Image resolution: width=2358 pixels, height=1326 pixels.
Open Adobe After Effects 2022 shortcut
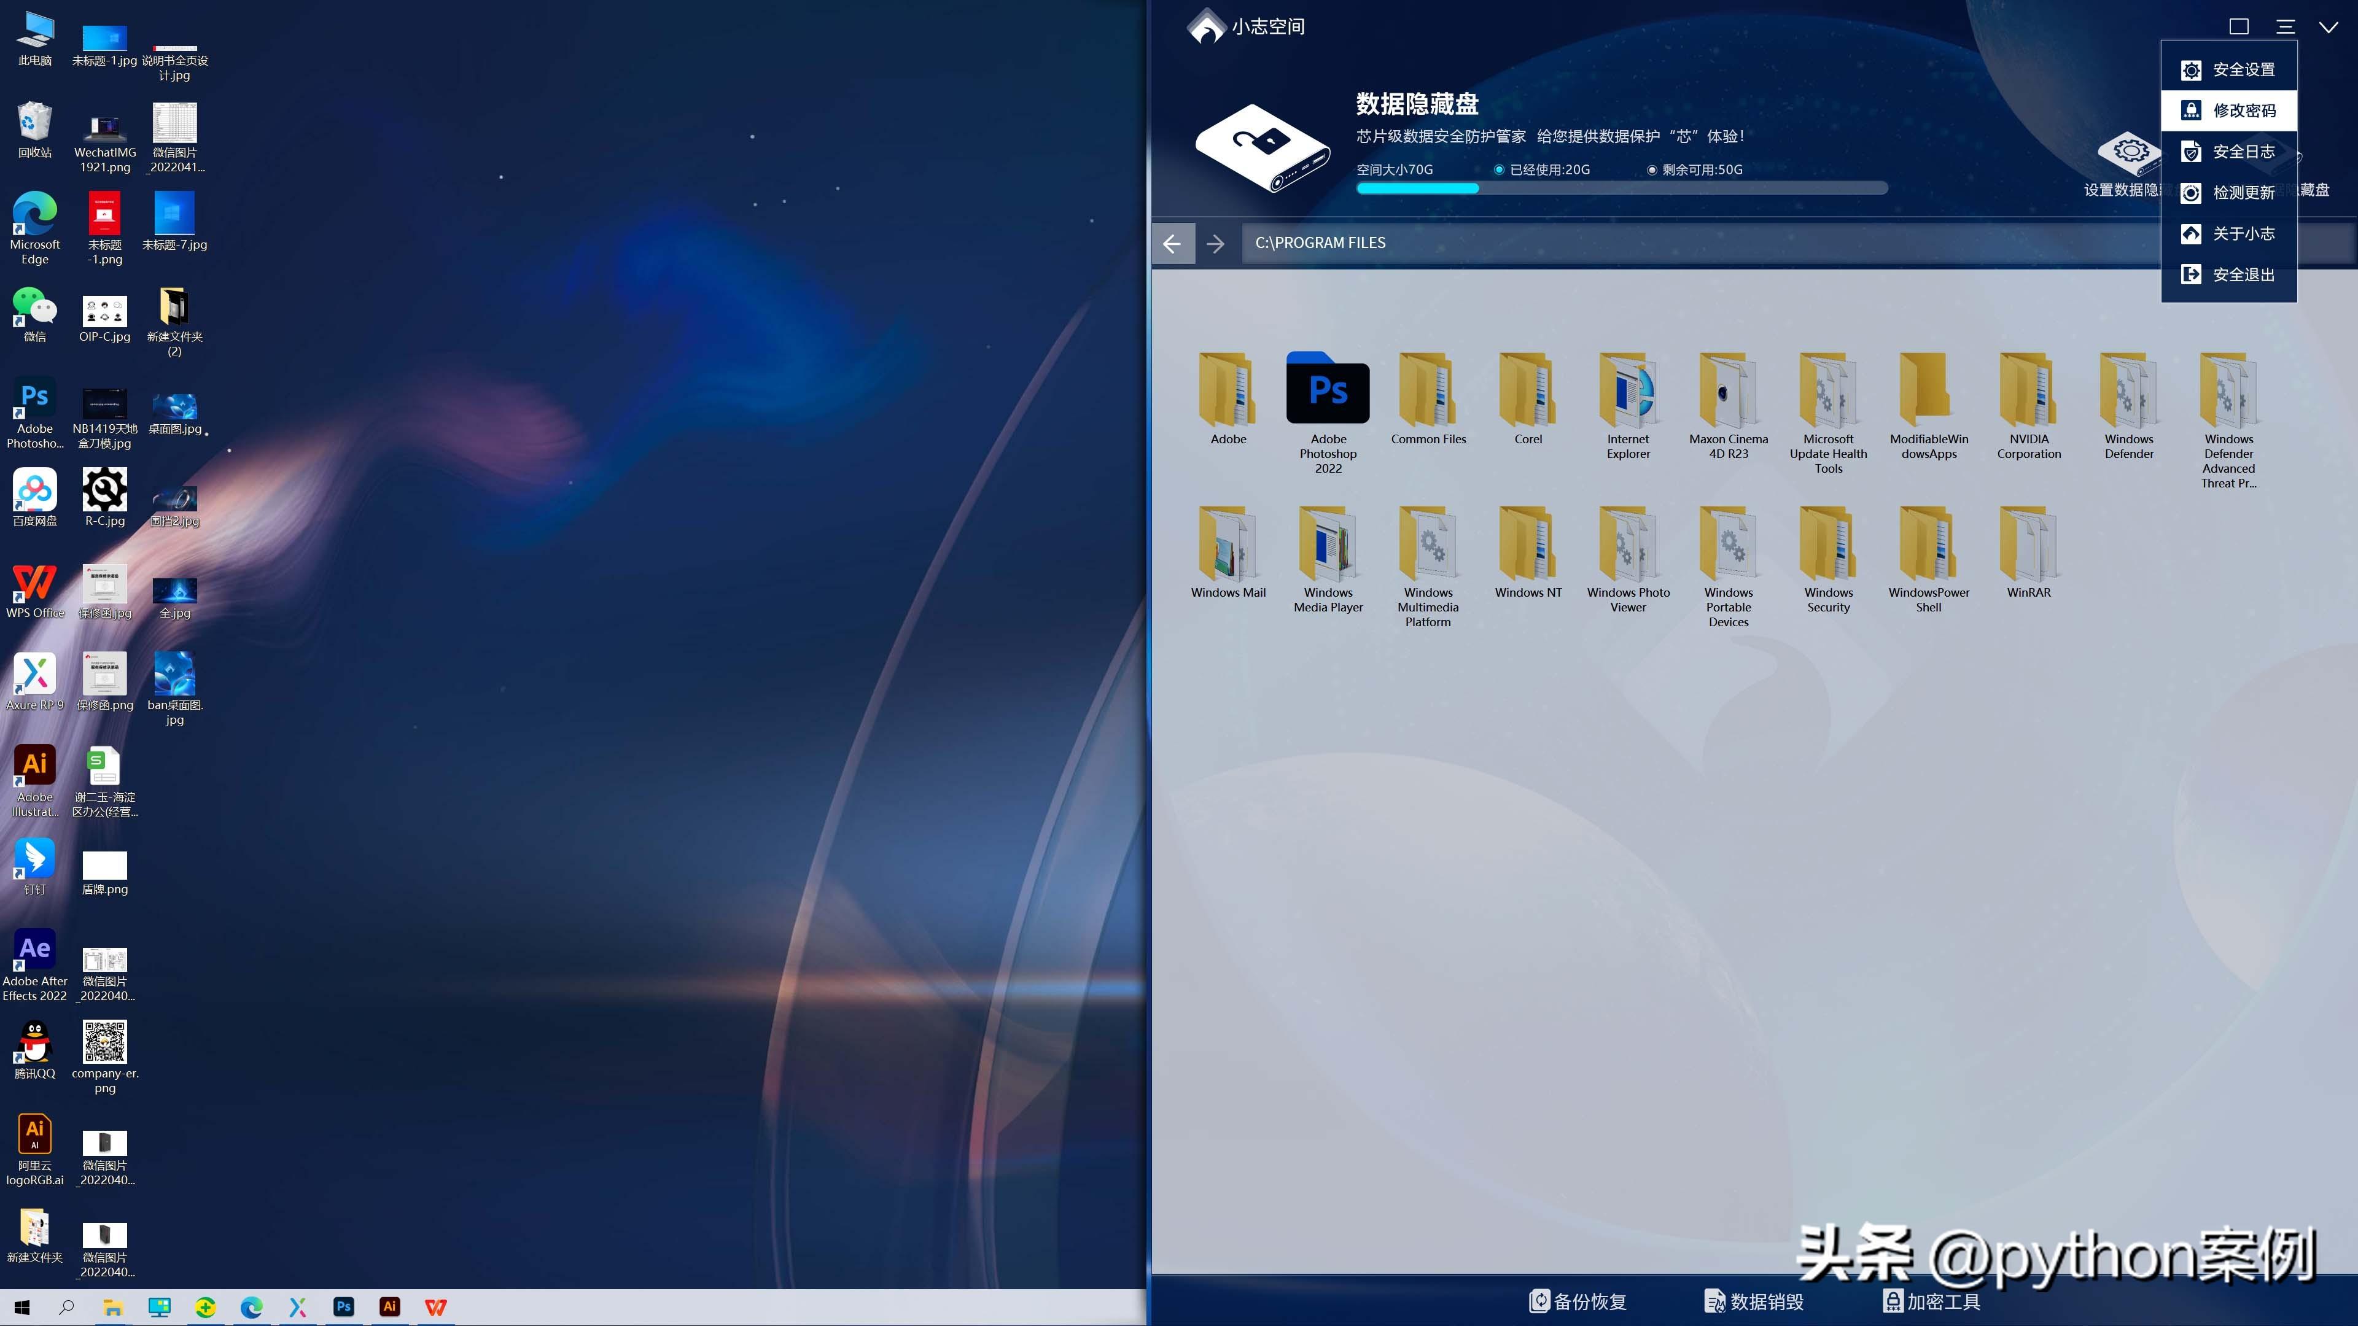(x=35, y=966)
